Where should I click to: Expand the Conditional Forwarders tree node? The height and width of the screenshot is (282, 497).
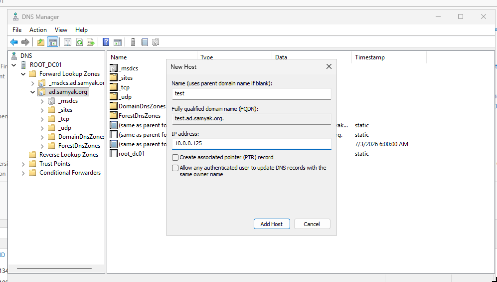click(x=23, y=173)
